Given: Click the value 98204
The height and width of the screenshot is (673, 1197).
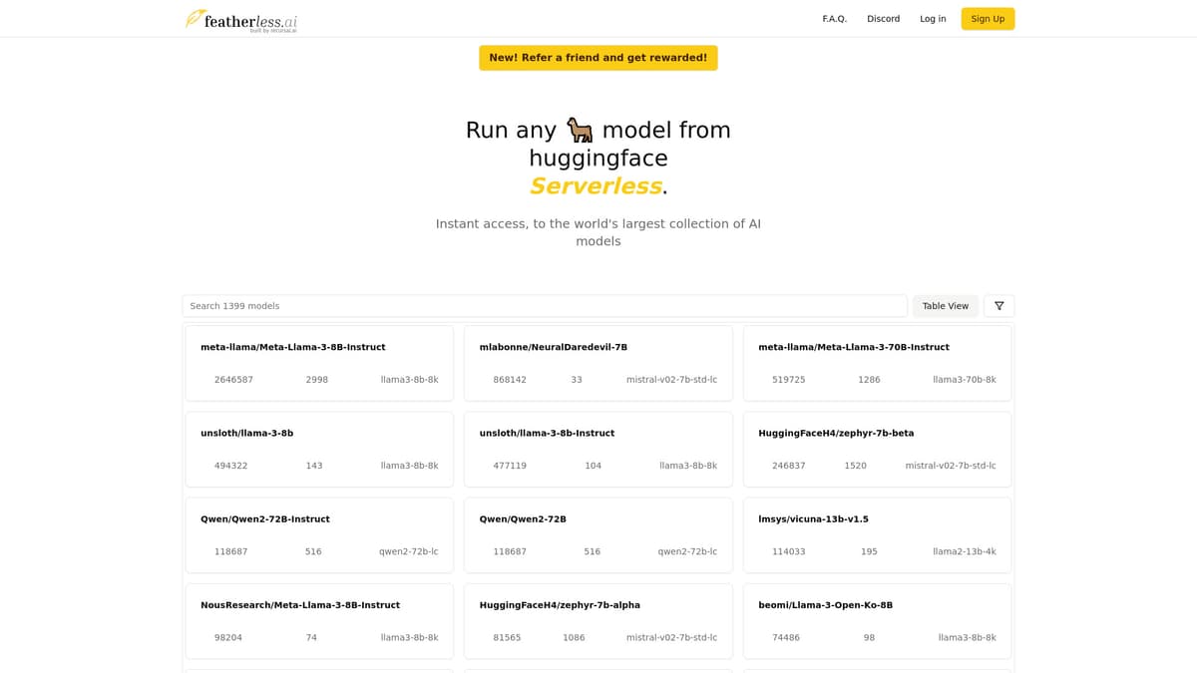Looking at the screenshot, I should coord(227,637).
